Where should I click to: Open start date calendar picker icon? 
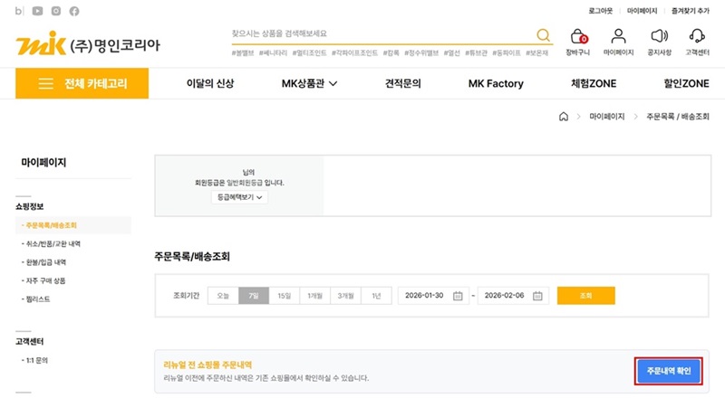(458, 296)
